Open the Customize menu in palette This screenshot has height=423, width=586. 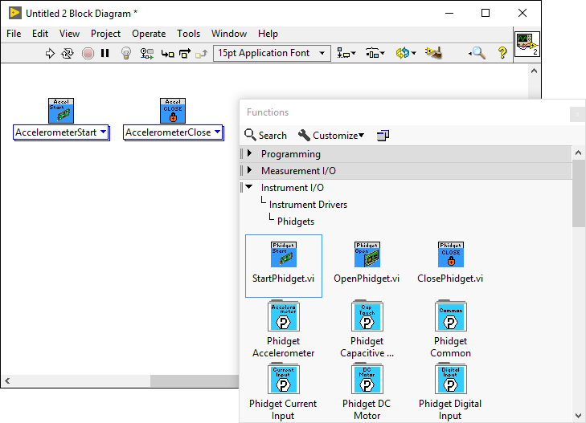[x=331, y=136]
